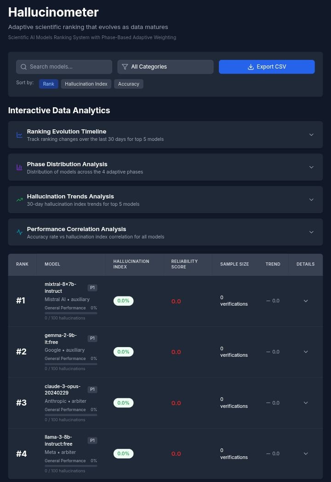
Task: Click the Ranking Evolution Timeline chart icon
Action: pyautogui.click(x=19, y=135)
